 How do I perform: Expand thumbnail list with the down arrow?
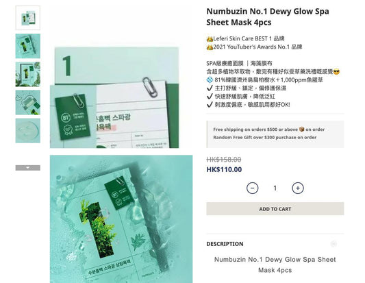pyautogui.click(x=27, y=168)
